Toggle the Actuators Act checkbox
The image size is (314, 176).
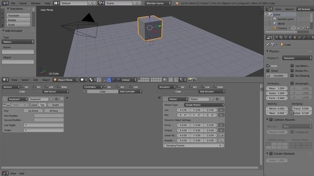(190, 87)
